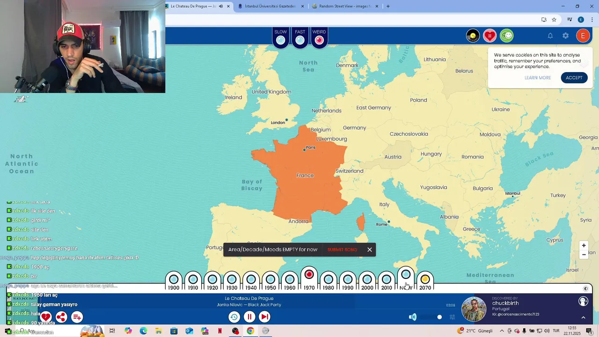Select Italy on the map
599x337 pixels.
(x=384, y=205)
